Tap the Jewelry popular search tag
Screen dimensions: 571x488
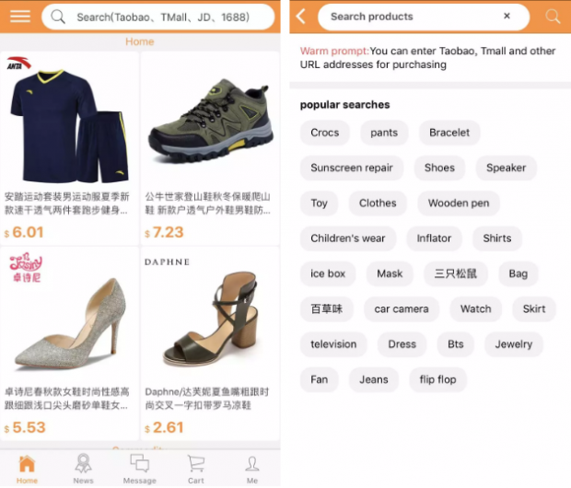514,344
